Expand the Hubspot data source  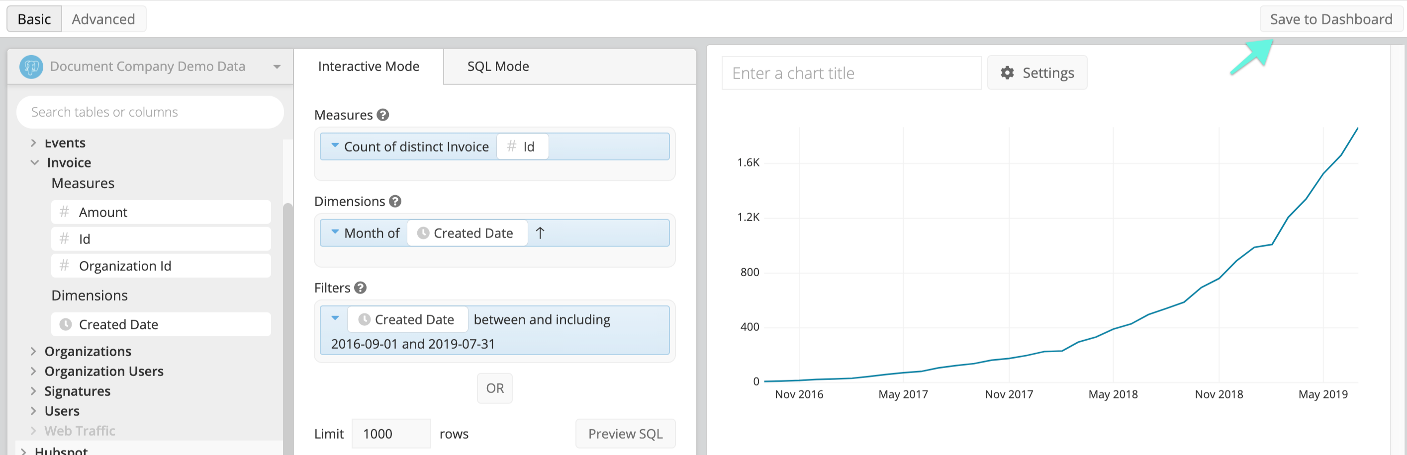[23, 451]
